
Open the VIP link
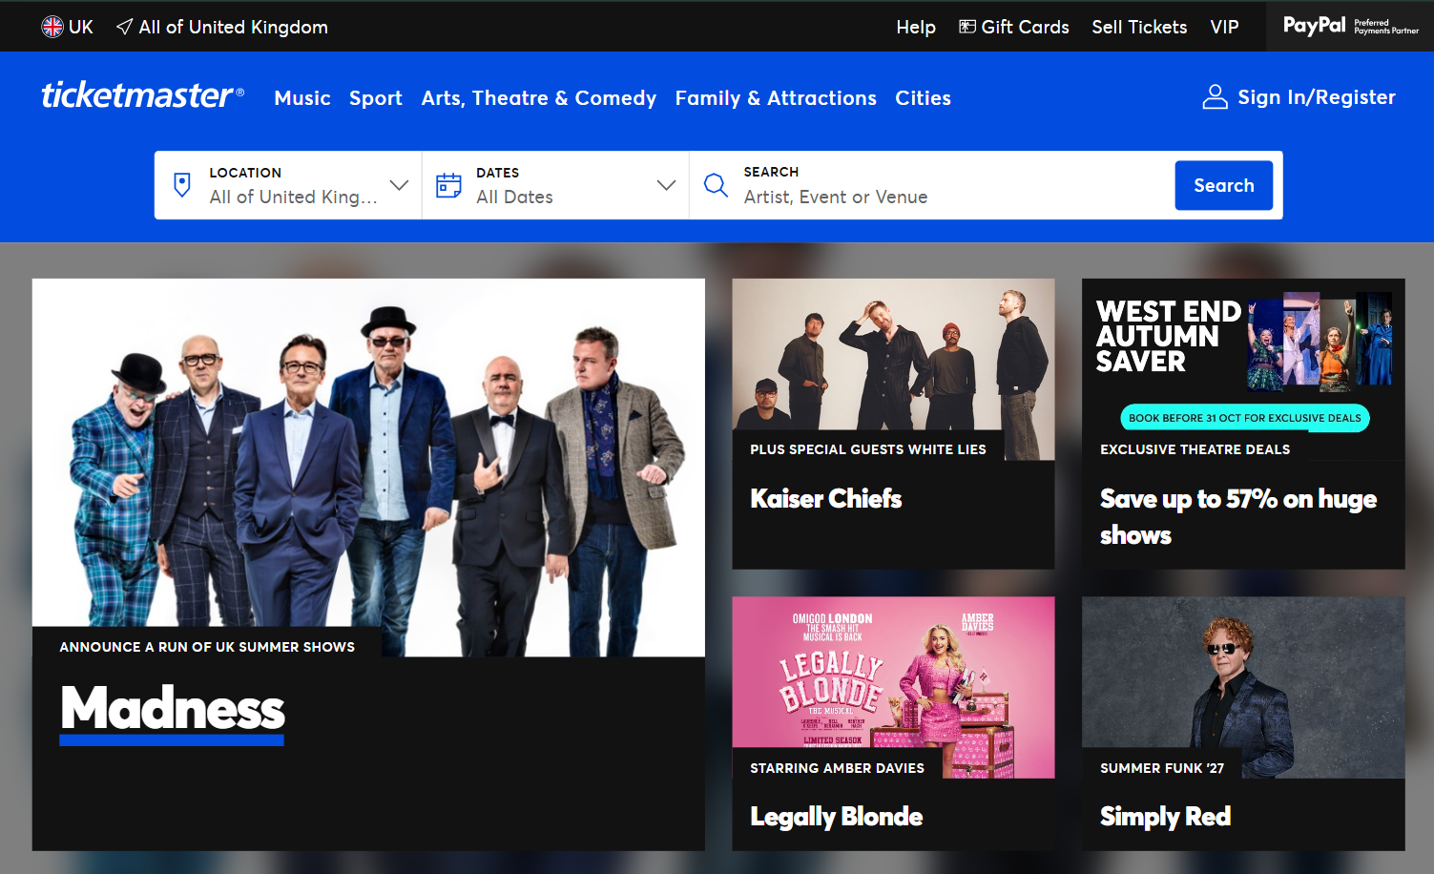pyautogui.click(x=1224, y=27)
